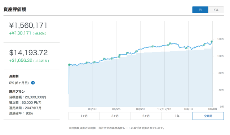Click the 06/08 date axis label
Image resolution: width=230 pixels, height=135 pixels.
[x=213, y=109]
